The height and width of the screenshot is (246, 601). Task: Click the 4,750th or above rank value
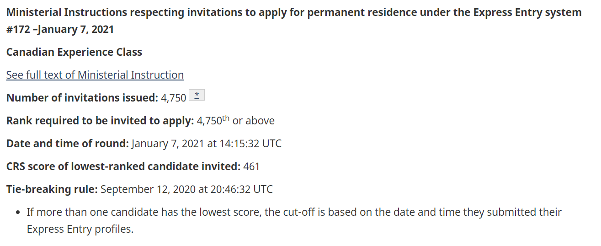(x=236, y=121)
